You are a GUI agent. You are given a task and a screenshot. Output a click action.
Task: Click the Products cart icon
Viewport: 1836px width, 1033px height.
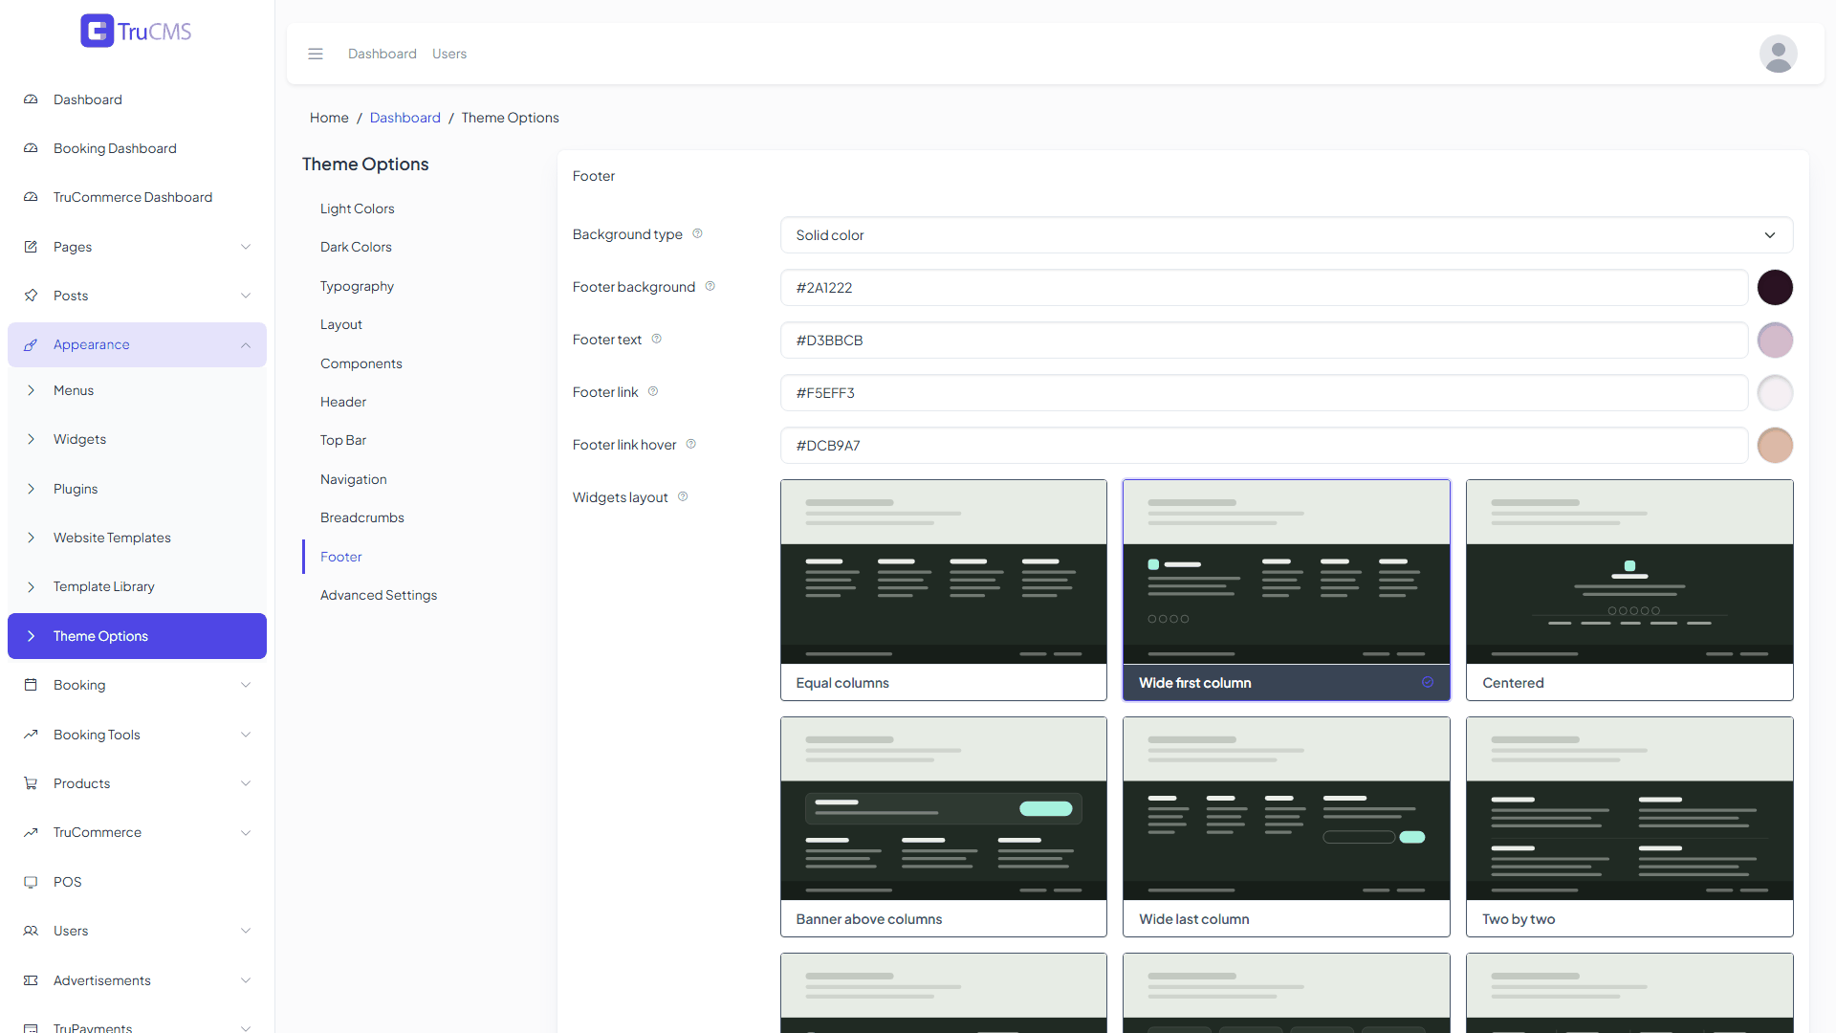click(x=31, y=783)
